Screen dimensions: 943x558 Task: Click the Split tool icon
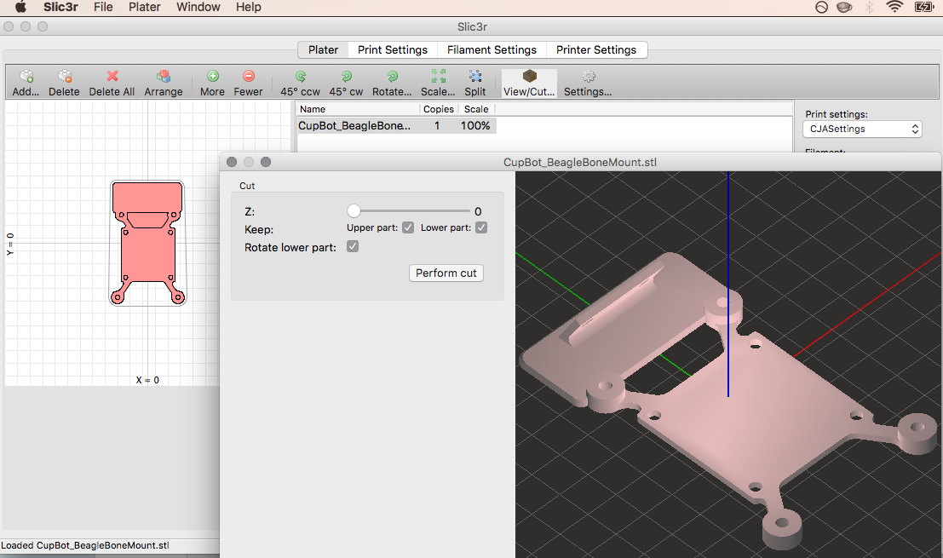[475, 77]
